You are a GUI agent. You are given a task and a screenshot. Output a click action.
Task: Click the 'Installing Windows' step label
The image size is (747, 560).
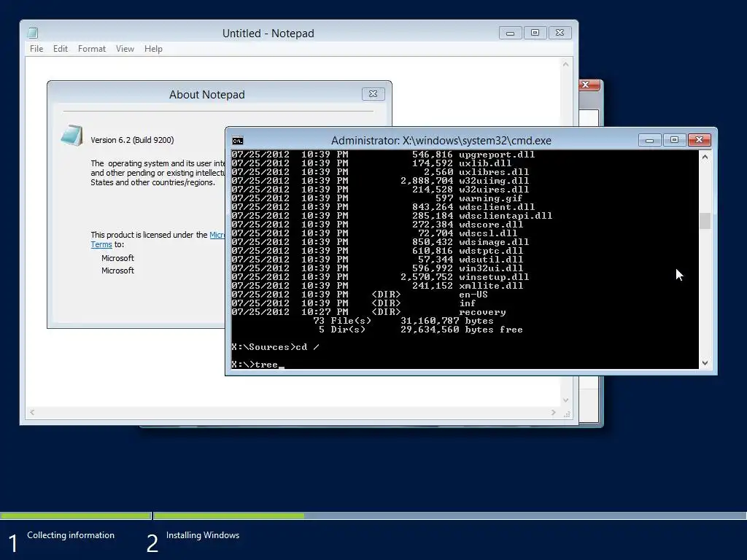click(x=203, y=535)
